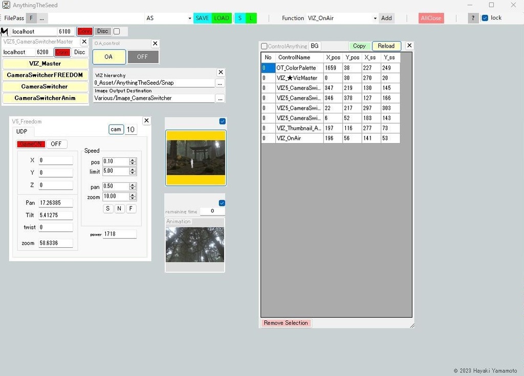The width and height of the screenshot is (524, 376).
Task: Select the OT_ColorPalette row
Action: tap(331, 68)
